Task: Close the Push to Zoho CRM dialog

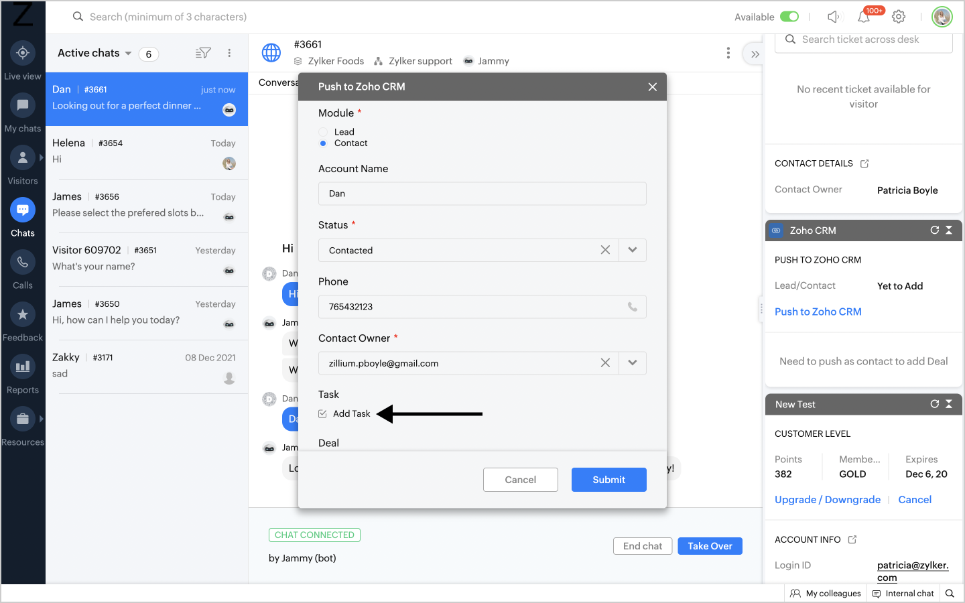Action: tap(653, 86)
